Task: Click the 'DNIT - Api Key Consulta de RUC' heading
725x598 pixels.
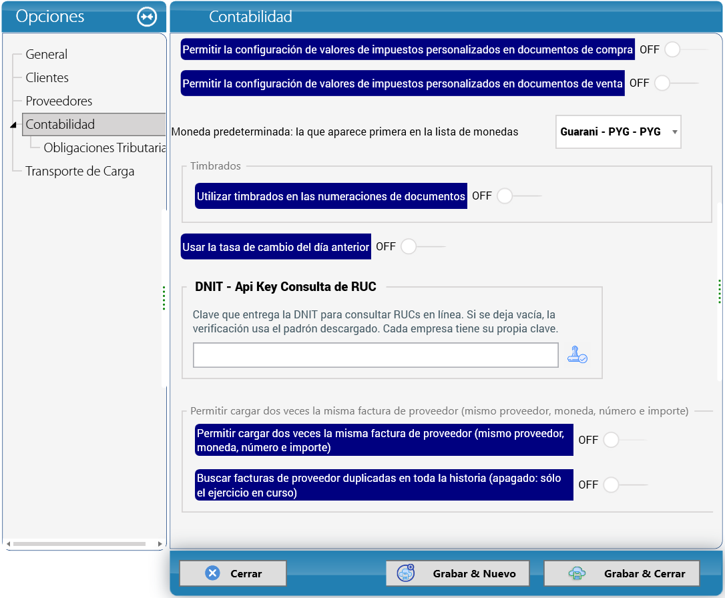Action: [286, 286]
